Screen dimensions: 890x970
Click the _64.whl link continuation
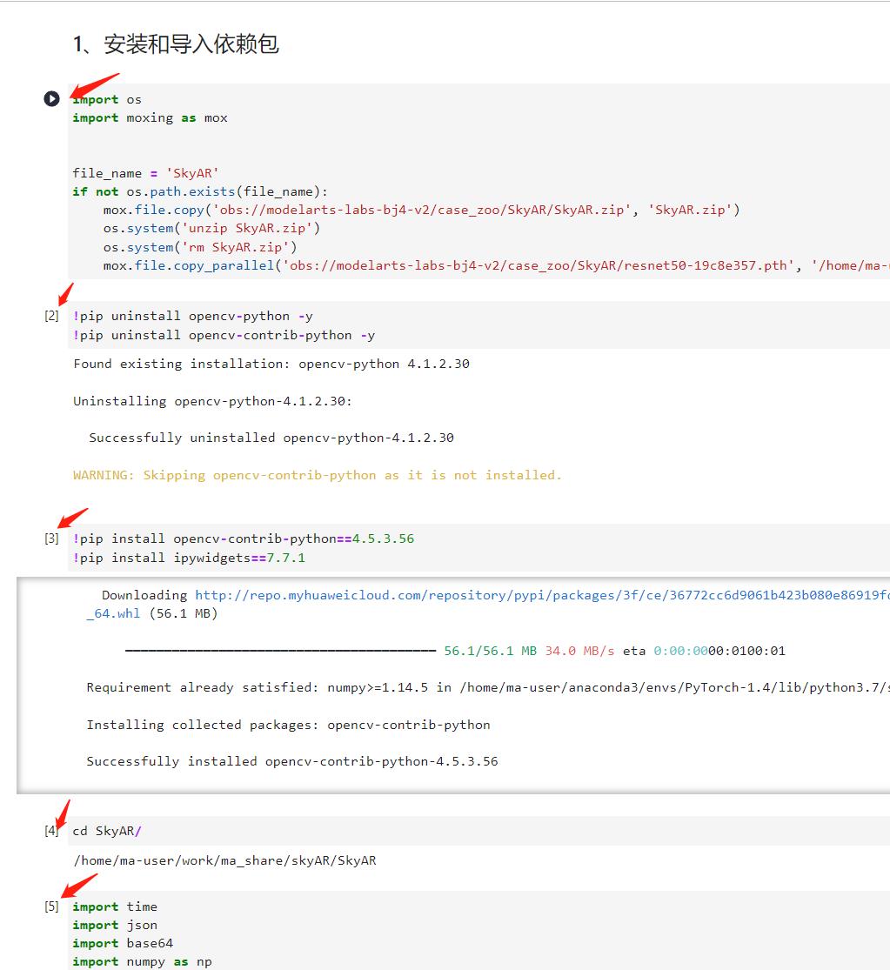click(x=113, y=613)
